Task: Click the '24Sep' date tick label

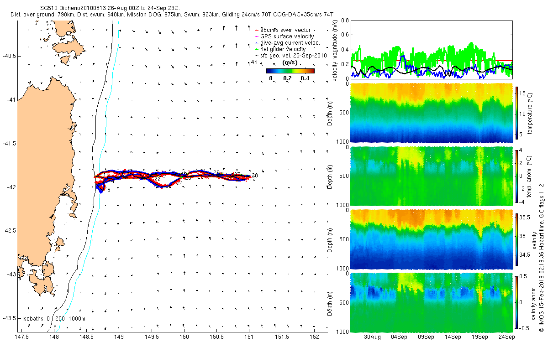Action: coord(506,337)
